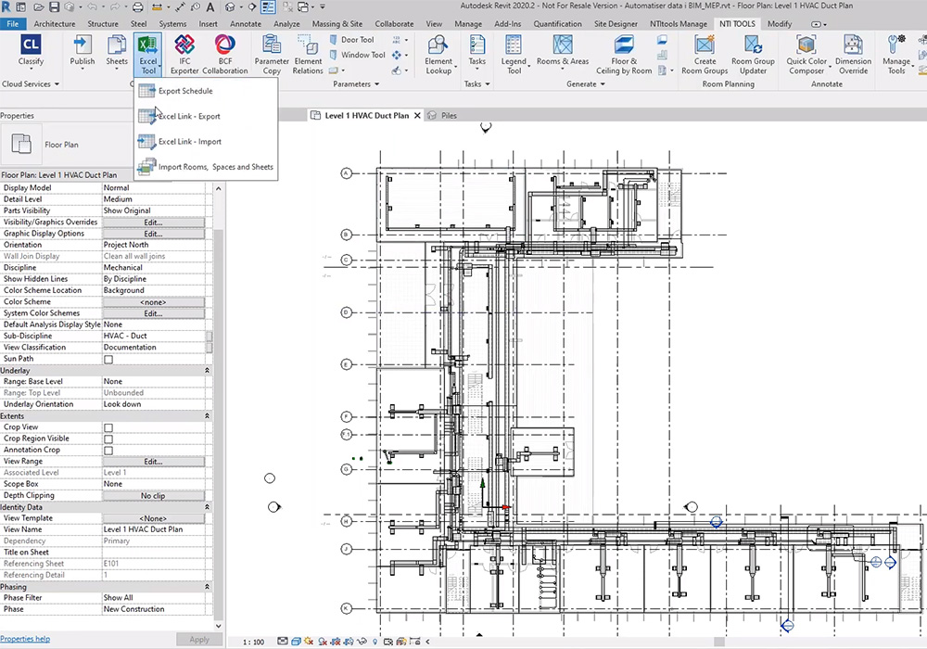Open Element Relations tool
The height and width of the screenshot is (649, 927).
(x=308, y=55)
